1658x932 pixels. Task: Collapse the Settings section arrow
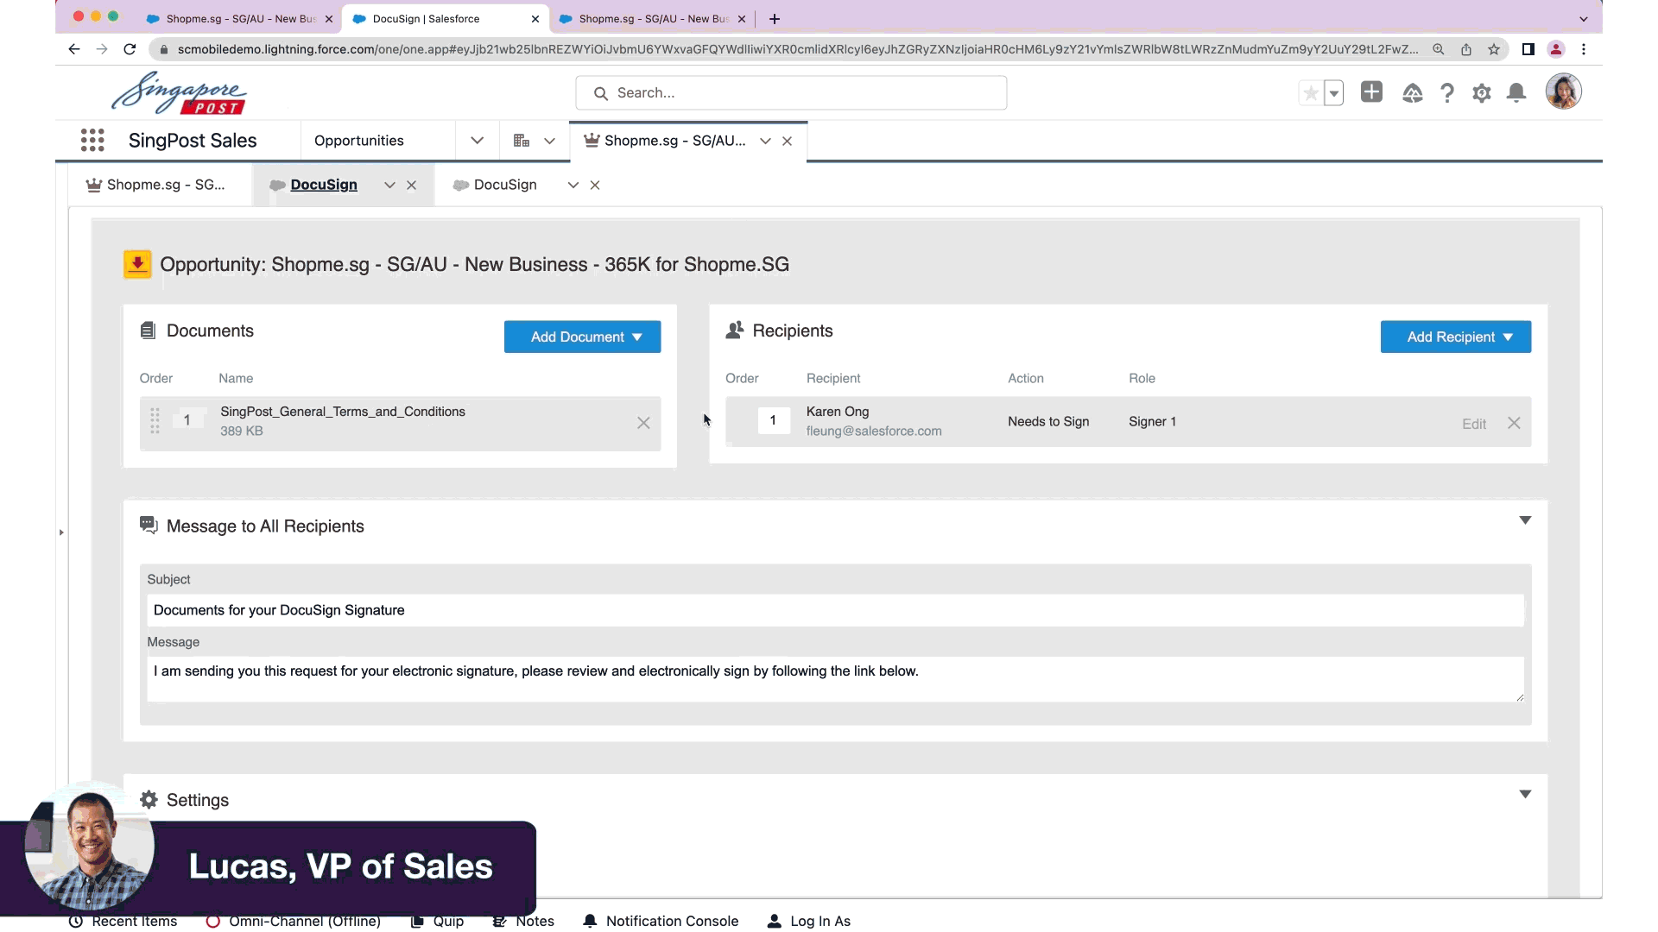click(1525, 794)
